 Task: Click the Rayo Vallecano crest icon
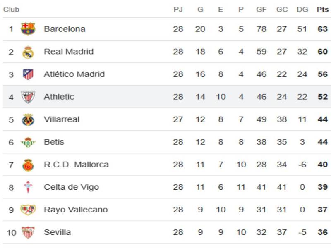click(x=28, y=210)
